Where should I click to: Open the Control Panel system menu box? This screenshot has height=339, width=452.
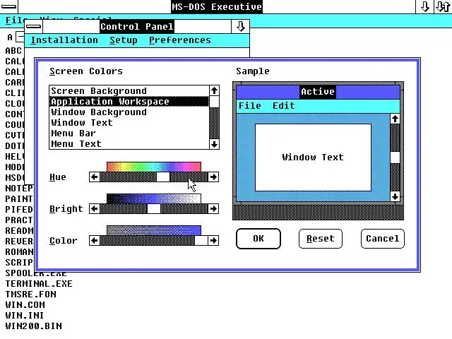pyautogui.click(x=34, y=27)
